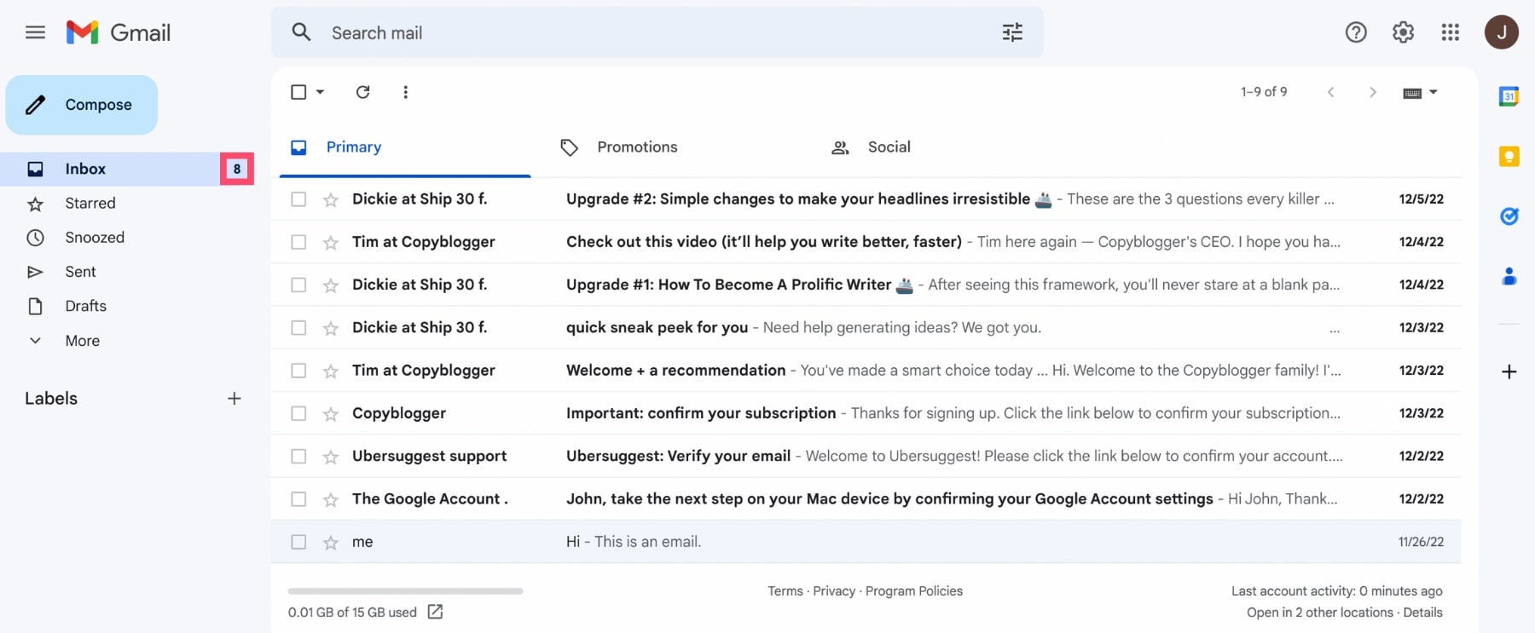The image size is (1535, 633).
Task: Show search options filter icon
Action: [x=1012, y=32]
